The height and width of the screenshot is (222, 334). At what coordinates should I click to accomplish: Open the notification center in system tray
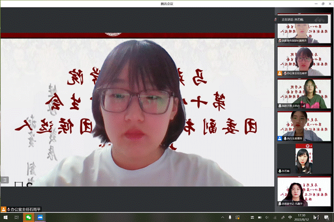(327, 218)
